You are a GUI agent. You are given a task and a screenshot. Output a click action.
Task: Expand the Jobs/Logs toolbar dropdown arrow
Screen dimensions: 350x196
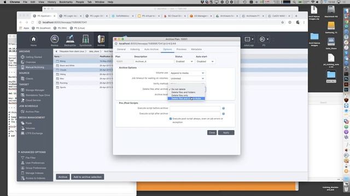point(253,39)
